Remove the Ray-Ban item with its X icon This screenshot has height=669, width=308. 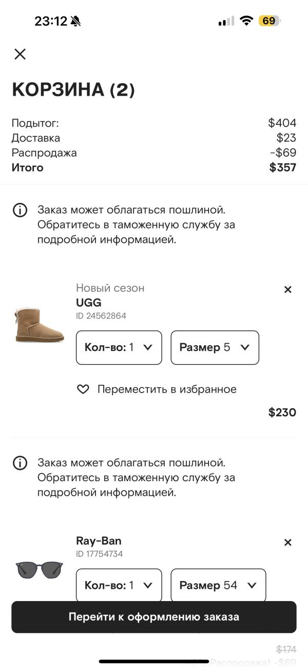tap(287, 542)
